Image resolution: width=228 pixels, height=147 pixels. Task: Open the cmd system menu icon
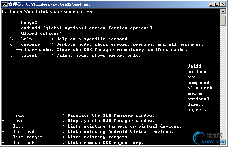coord(4,5)
